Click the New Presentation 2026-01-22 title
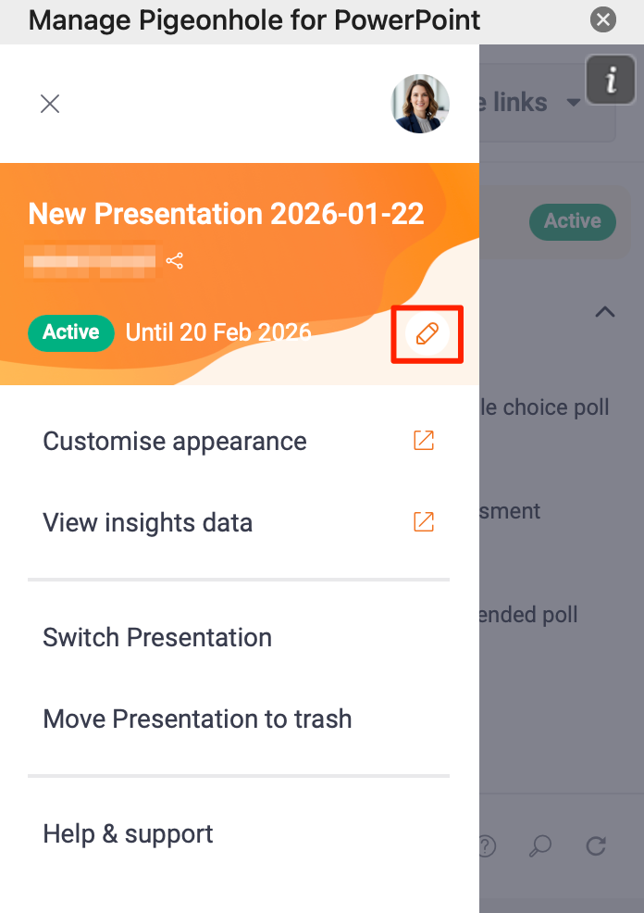 pyautogui.click(x=227, y=215)
